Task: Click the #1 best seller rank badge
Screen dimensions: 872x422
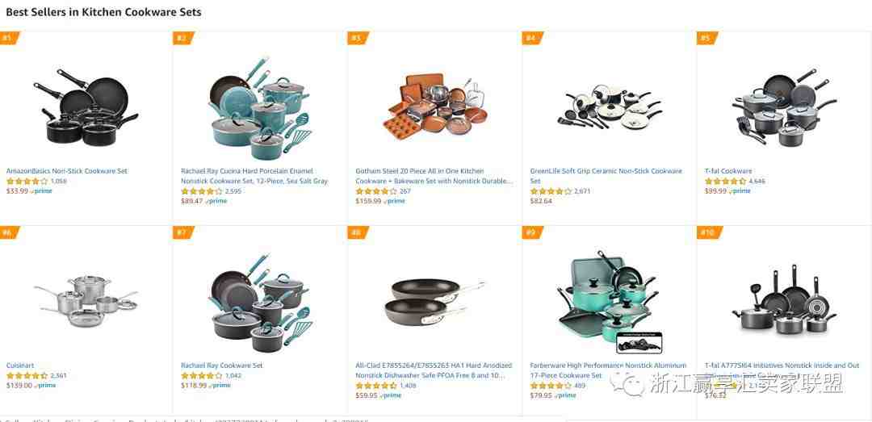Action: [8, 38]
